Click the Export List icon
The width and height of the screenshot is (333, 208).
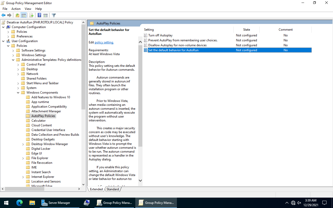(31, 15)
